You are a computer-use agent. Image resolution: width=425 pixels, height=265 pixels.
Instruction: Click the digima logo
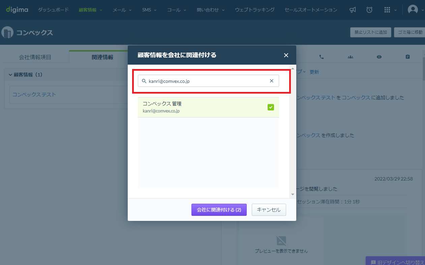point(17,10)
